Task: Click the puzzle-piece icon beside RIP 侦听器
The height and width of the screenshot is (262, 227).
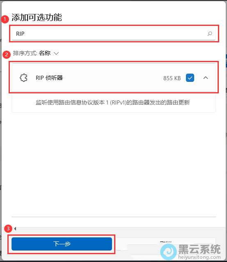Action: 23,78
